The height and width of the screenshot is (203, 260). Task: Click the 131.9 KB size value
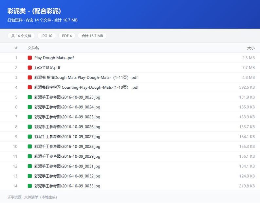247,97
